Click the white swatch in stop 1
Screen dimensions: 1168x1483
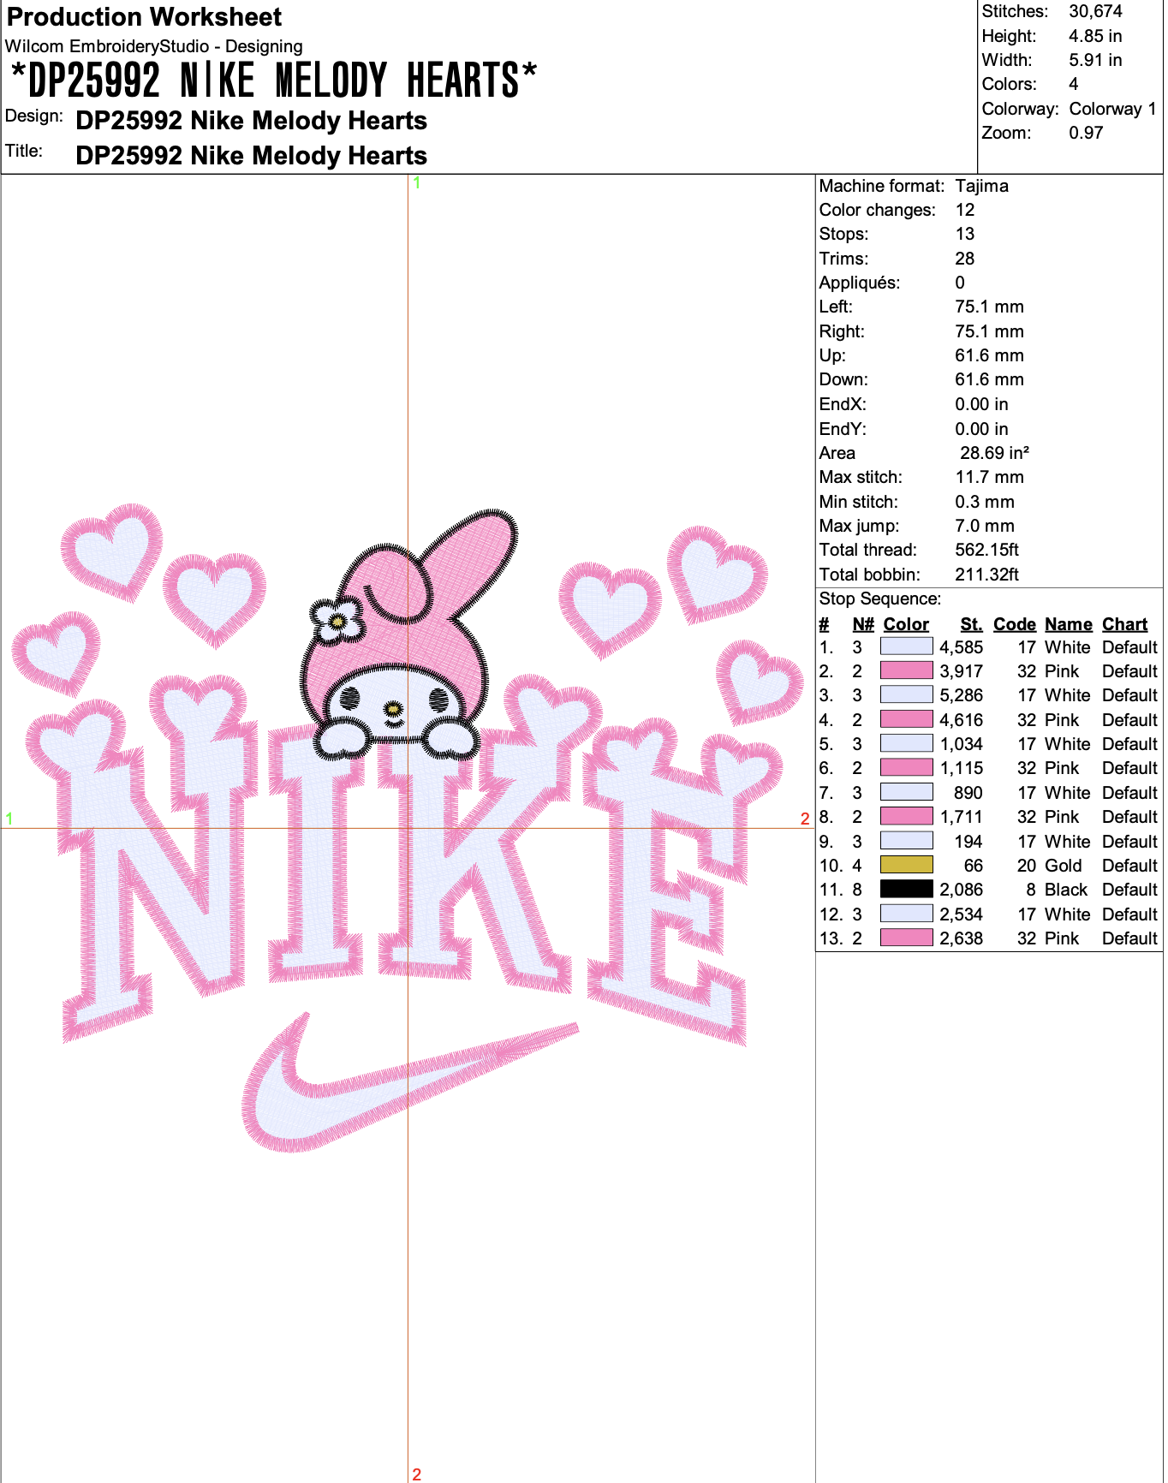click(x=906, y=646)
